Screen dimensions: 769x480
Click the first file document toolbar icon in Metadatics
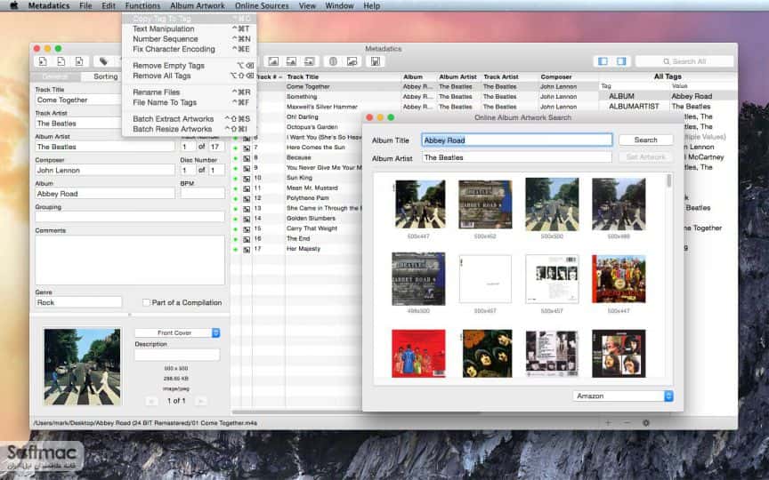click(x=43, y=61)
